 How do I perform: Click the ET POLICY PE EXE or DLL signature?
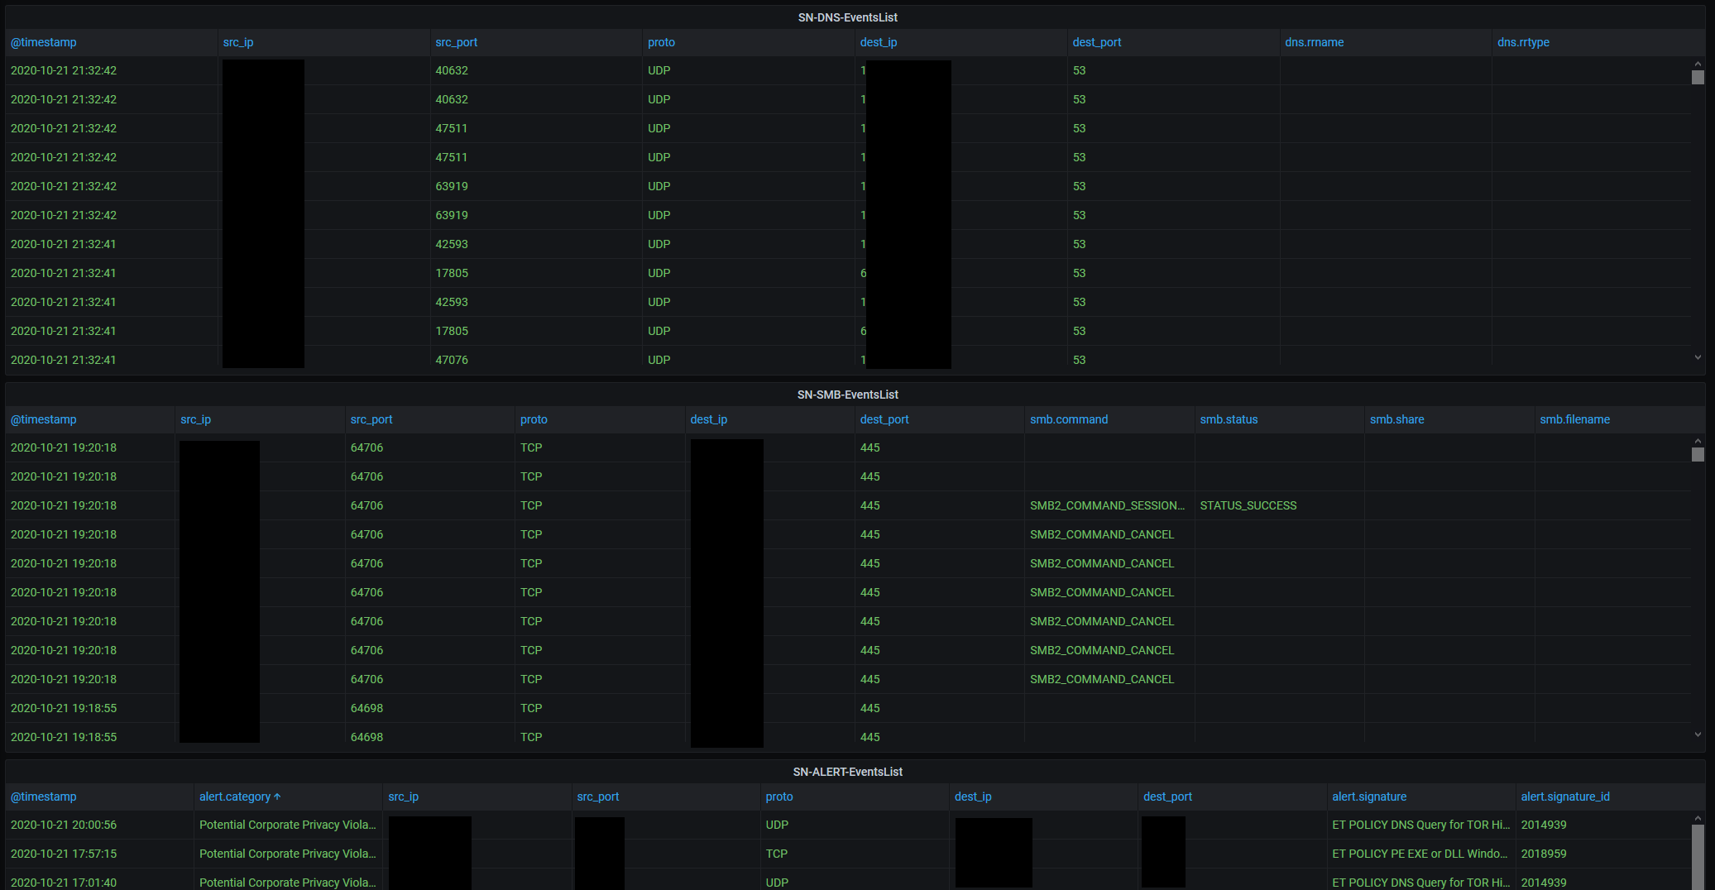pyautogui.click(x=1420, y=854)
